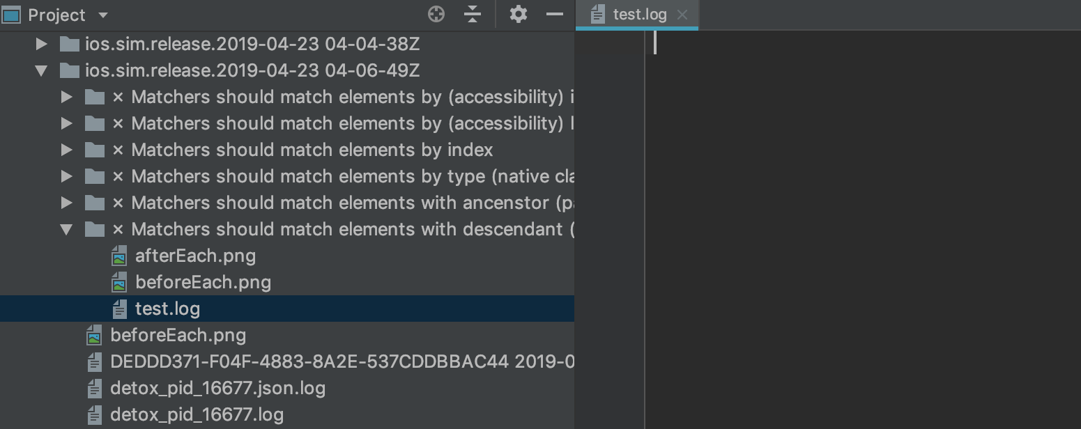
Task: Click the Project tool window icon top left
Action: [11, 14]
